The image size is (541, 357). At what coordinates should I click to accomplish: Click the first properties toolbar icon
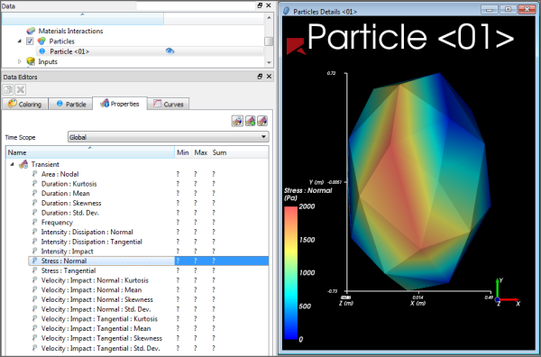(x=237, y=121)
